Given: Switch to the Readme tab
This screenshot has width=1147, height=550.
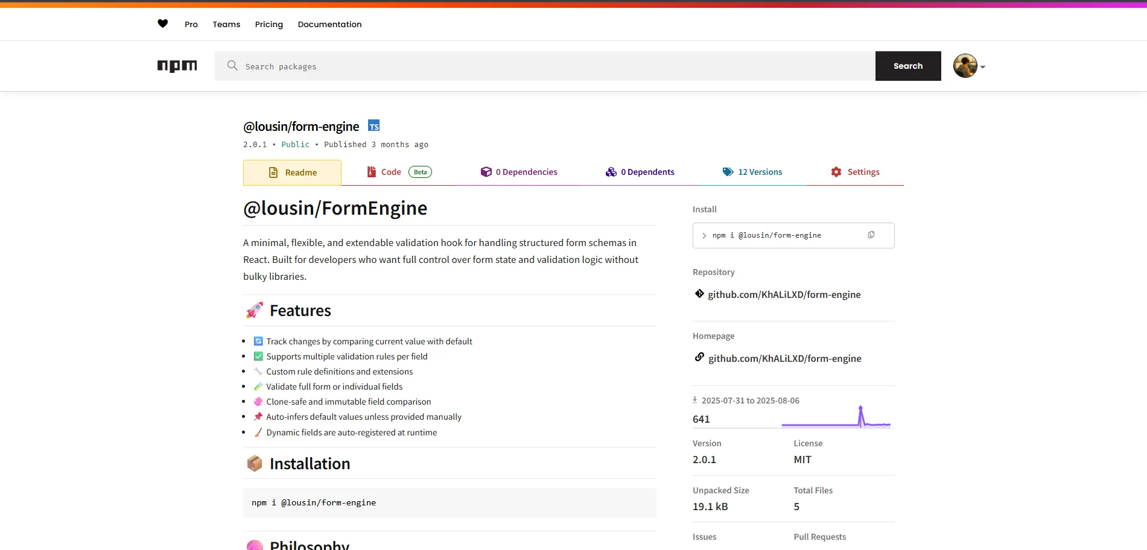Looking at the screenshot, I should pos(292,172).
